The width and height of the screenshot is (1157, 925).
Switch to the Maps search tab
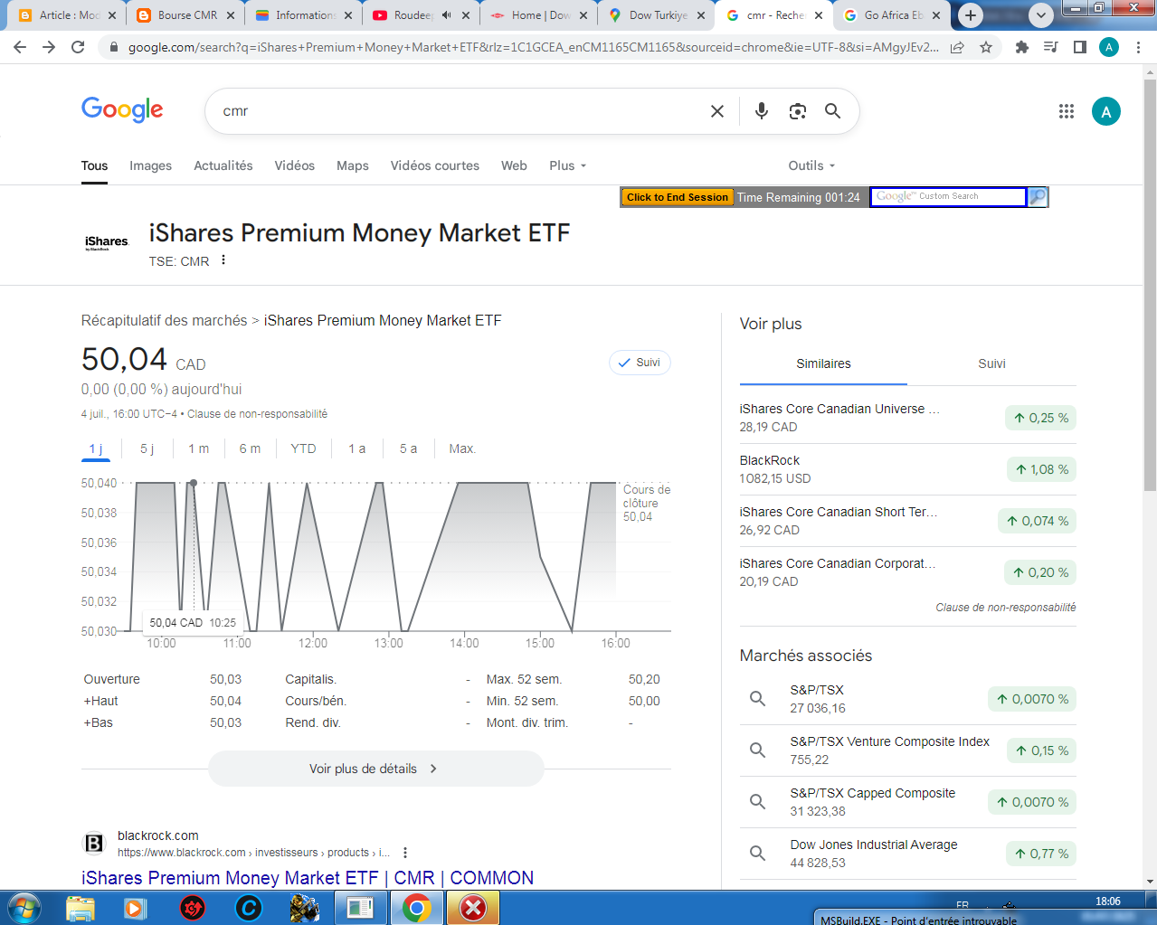pyautogui.click(x=353, y=165)
